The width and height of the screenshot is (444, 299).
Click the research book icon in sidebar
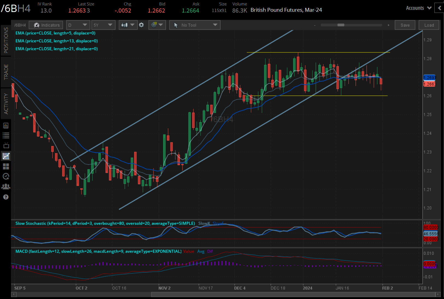[x=6, y=125]
